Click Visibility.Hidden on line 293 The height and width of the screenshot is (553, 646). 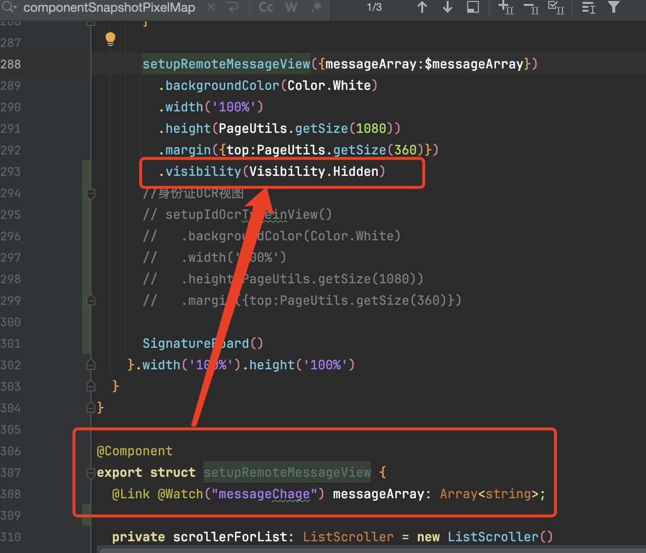314,171
